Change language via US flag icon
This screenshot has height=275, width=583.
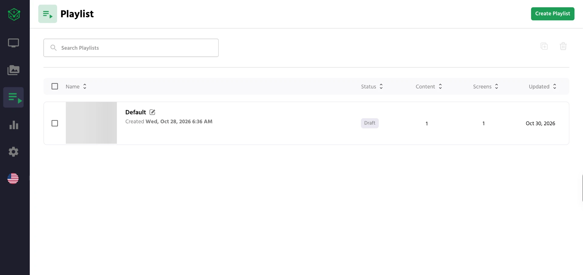pos(13,179)
